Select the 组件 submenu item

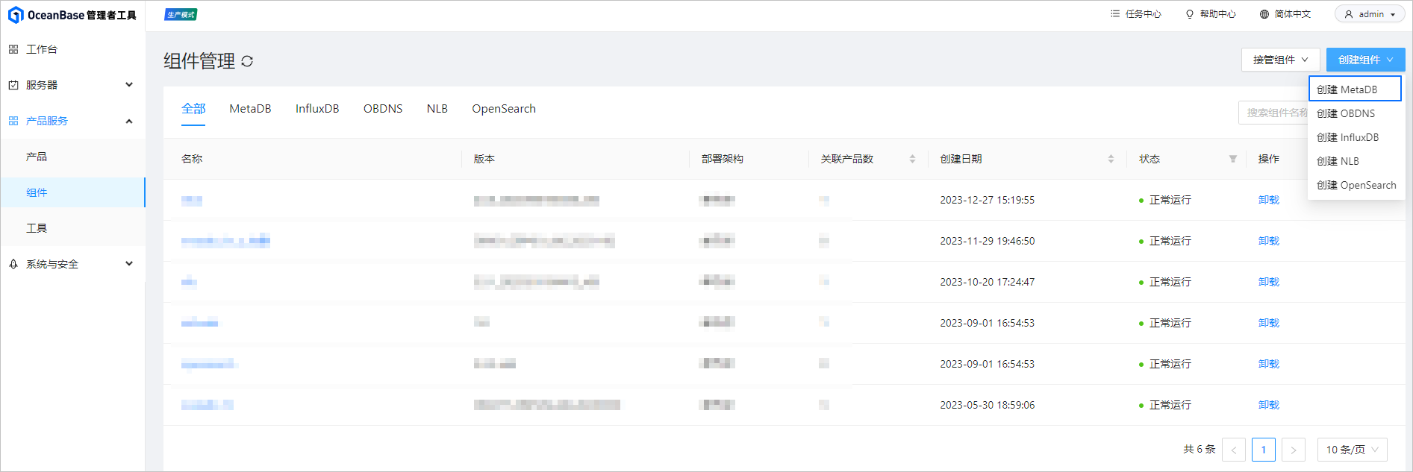[x=72, y=192]
